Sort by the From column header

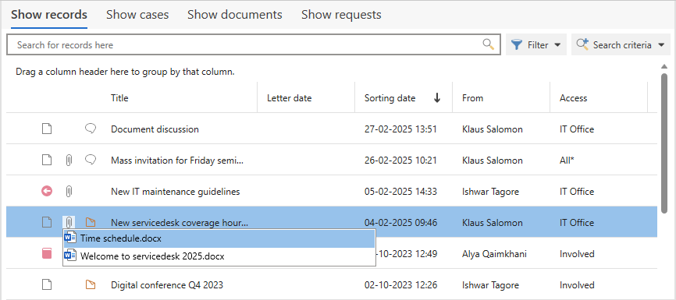click(472, 97)
